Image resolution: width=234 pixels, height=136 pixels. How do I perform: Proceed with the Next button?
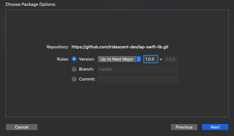pos(215,127)
